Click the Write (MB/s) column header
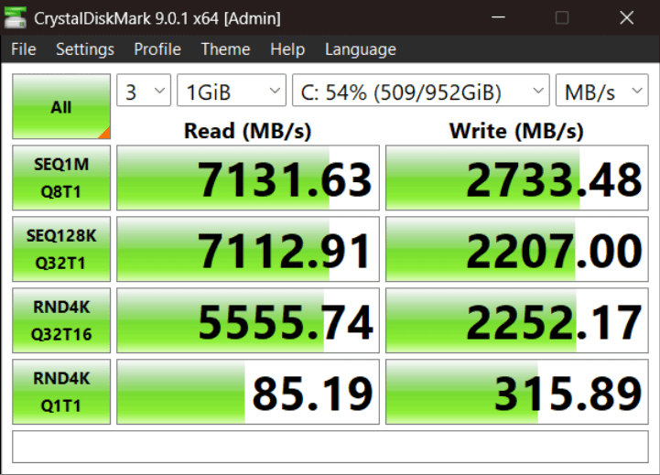The height and width of the screenshot is (475, 660). click(517, 131)
